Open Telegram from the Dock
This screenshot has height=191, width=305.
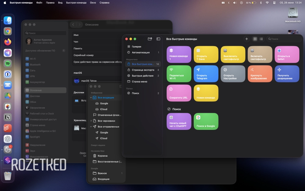pos(8,53)
